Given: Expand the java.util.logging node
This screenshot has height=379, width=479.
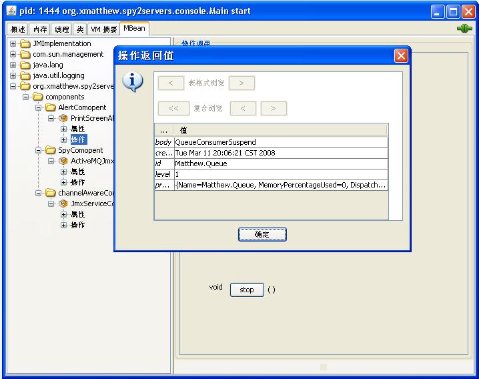Looking at the screenshot, I should (13, 76).
